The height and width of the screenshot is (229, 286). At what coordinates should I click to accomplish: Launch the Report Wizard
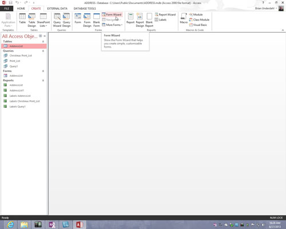165,14
